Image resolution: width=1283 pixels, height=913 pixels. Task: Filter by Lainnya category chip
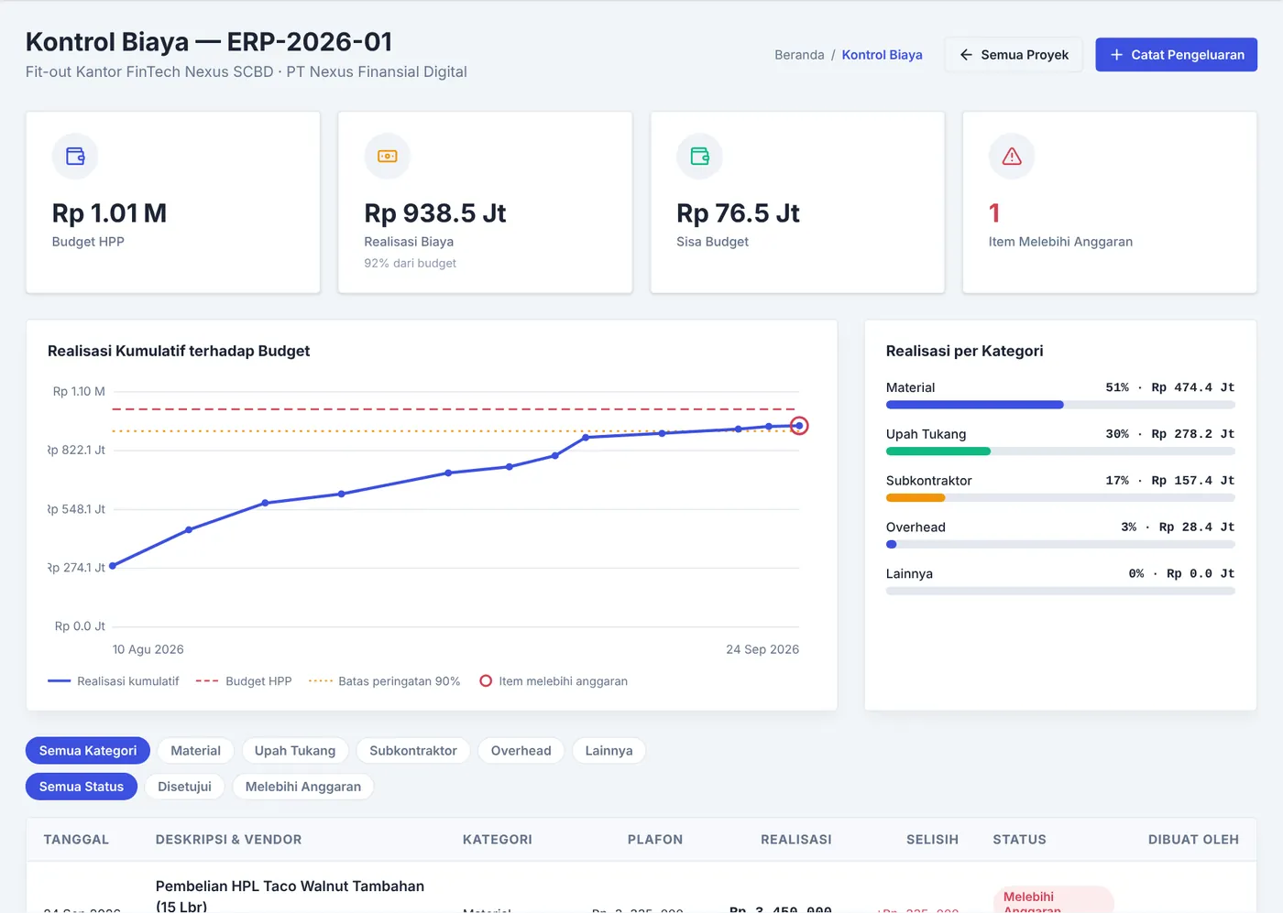click(609, 751)
